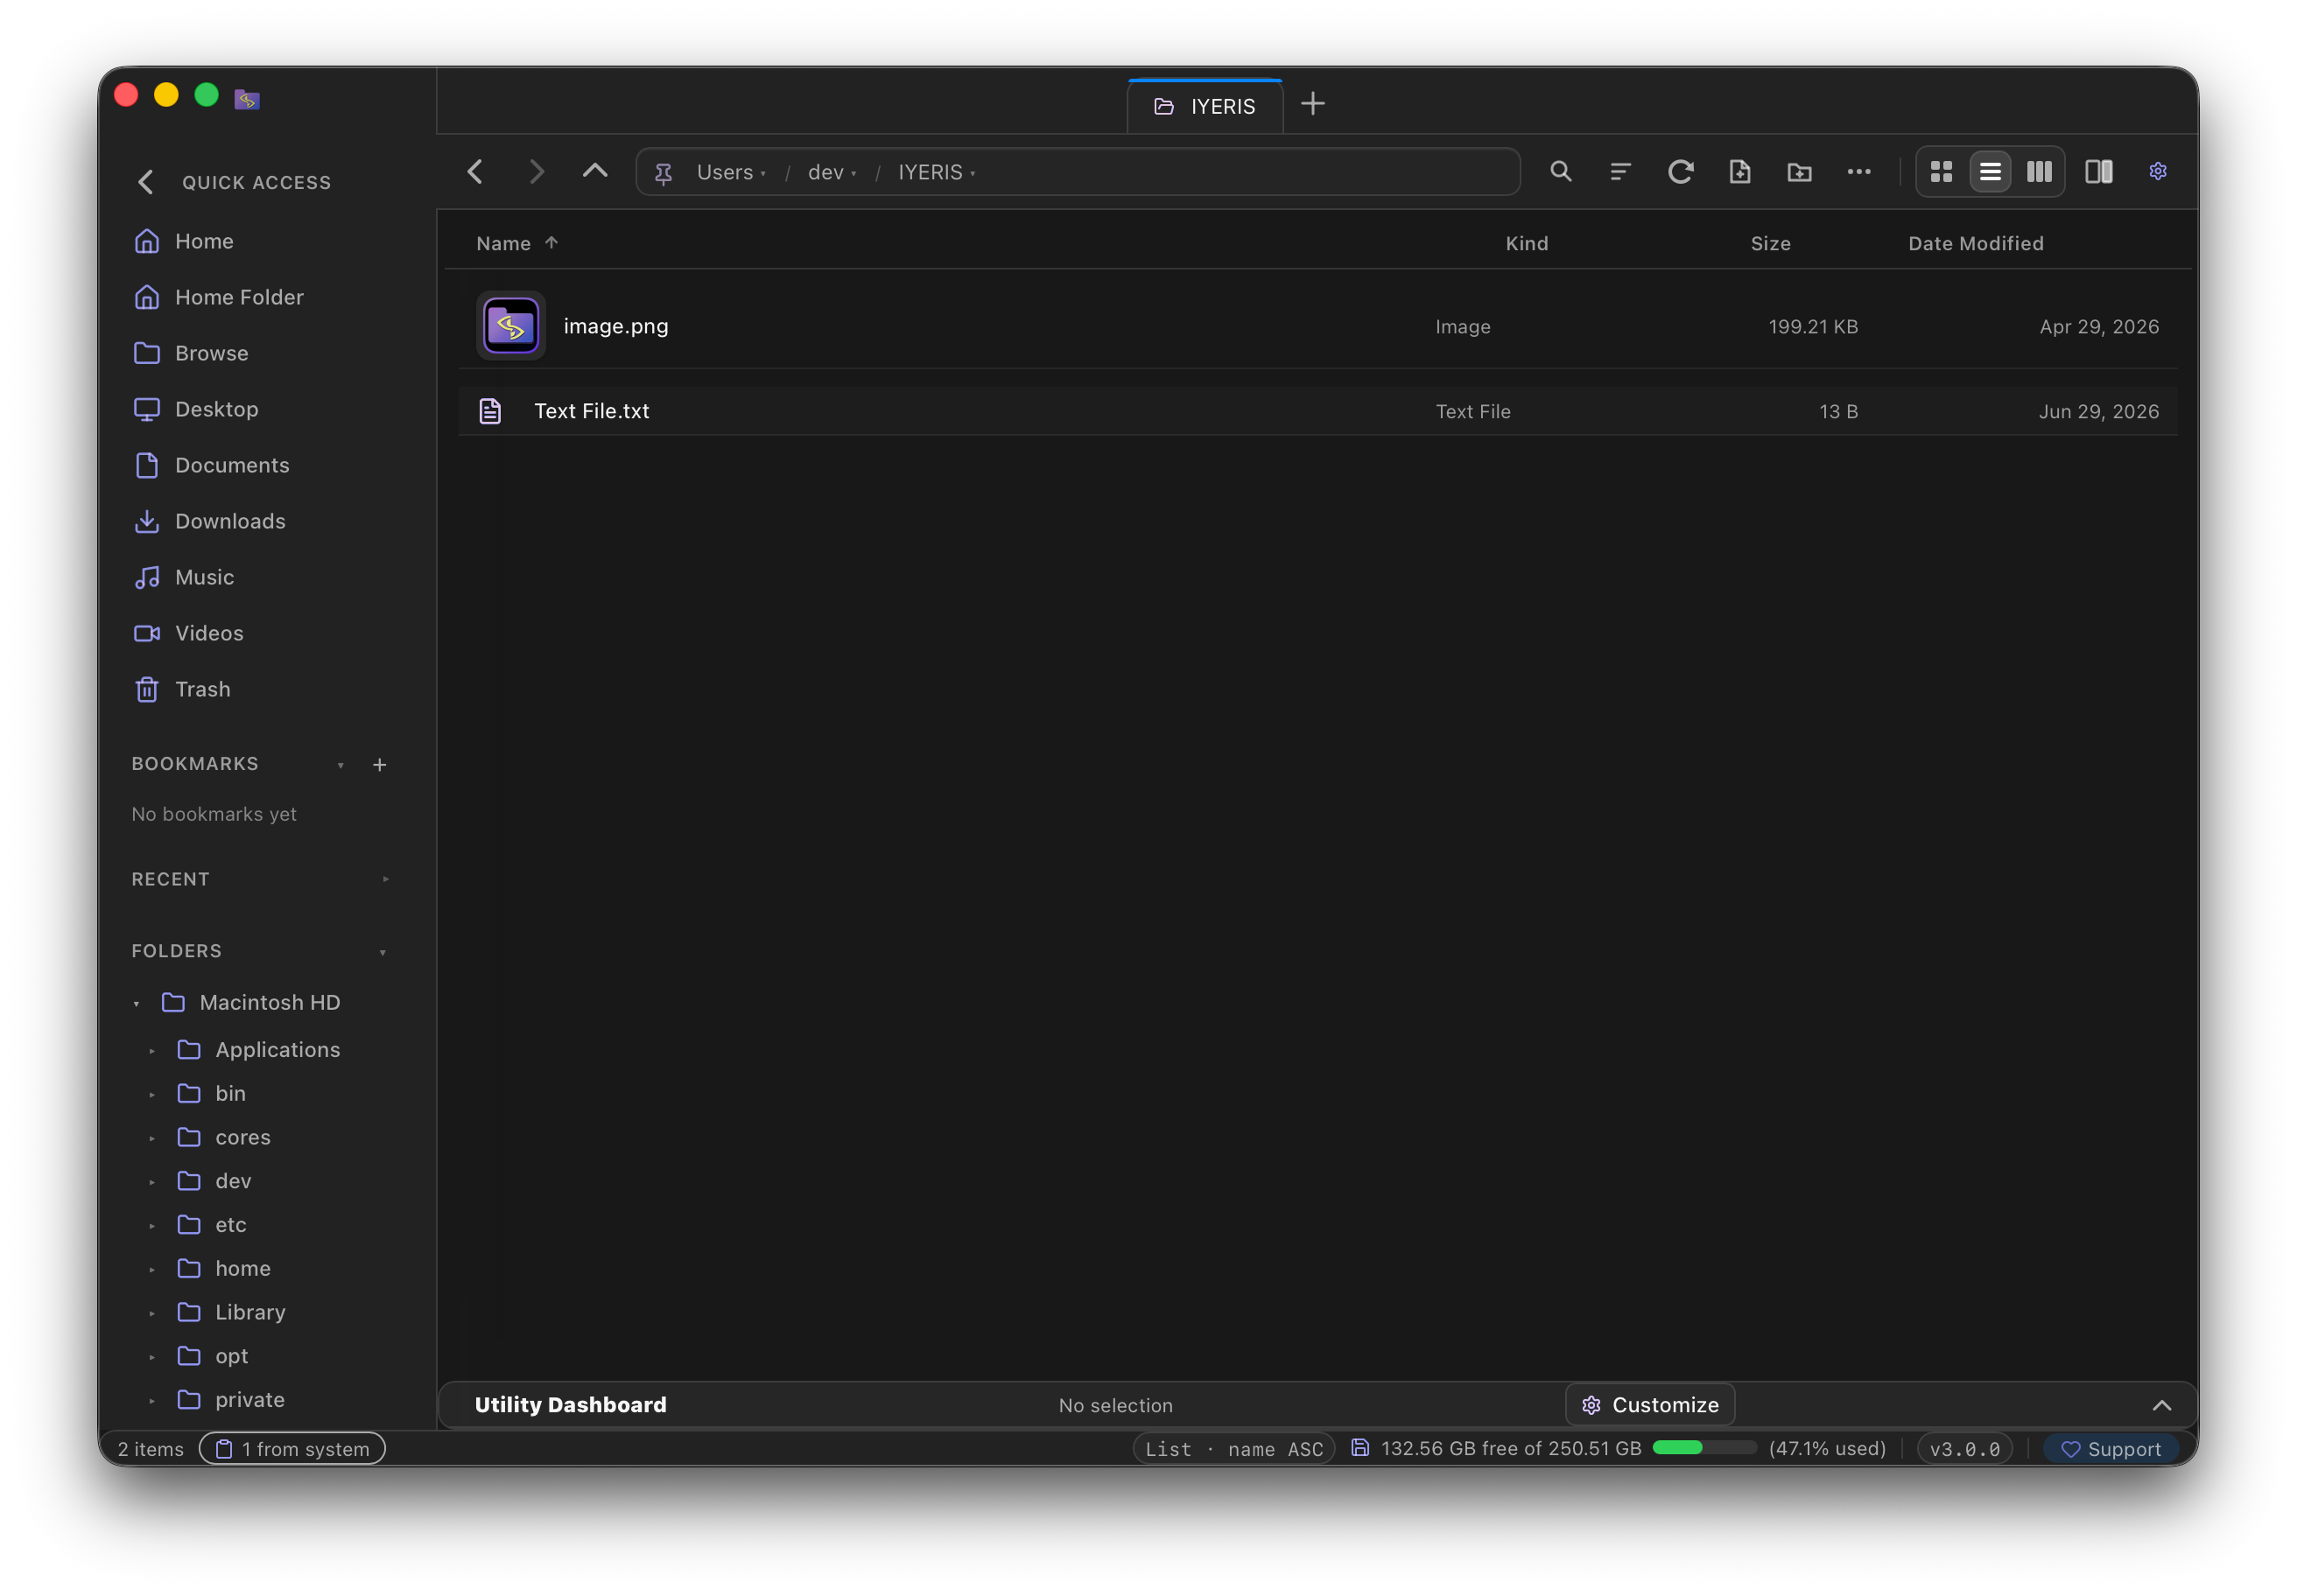Collapse the Macintosh HD tree node
Viewport: 2297px width, 1596px height.
point(136,1003)
